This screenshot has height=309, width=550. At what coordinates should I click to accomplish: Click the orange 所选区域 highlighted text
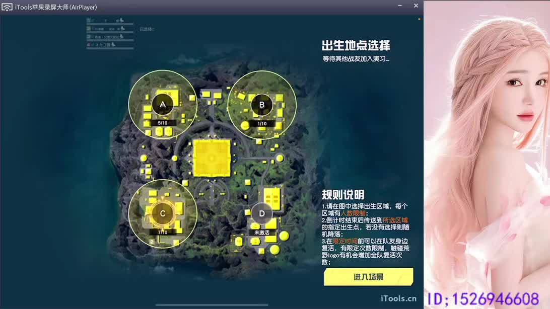(x=395, y=220)
